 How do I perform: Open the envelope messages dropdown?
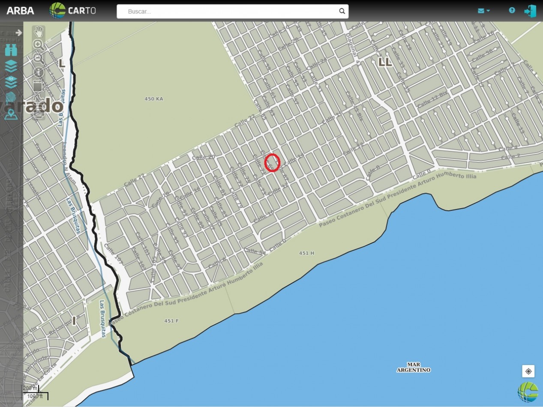coord(483,11)
